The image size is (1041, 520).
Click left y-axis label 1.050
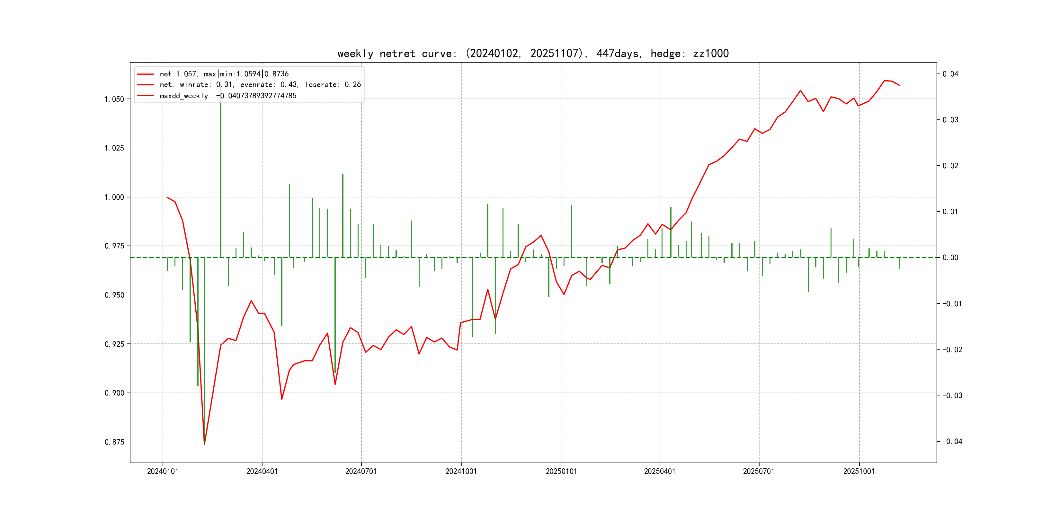click(114, 99)
